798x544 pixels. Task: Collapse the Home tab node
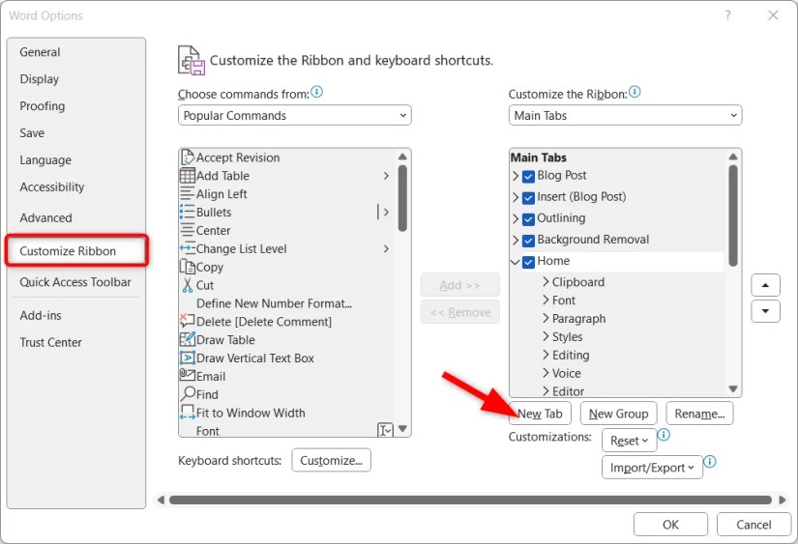[515, 261]
